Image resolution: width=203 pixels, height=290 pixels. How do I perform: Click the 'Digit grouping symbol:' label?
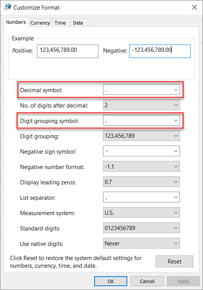50,121
